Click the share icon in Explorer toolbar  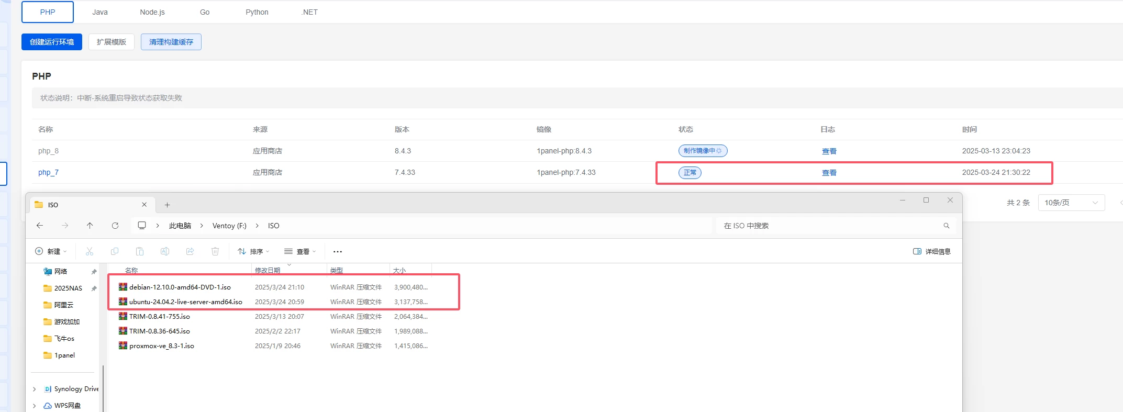[190, 251]
